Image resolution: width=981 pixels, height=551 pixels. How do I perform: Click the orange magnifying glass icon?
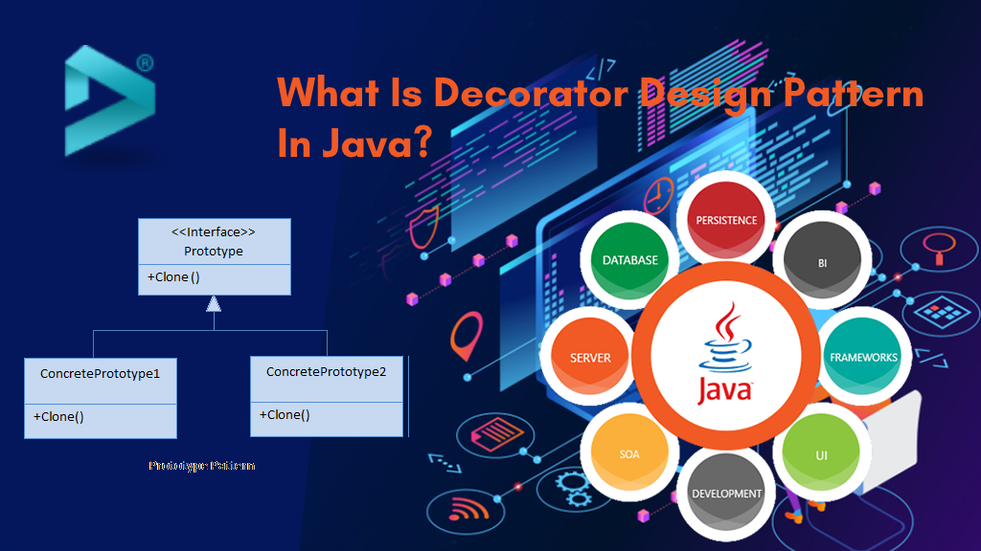[x=939, y=248]
